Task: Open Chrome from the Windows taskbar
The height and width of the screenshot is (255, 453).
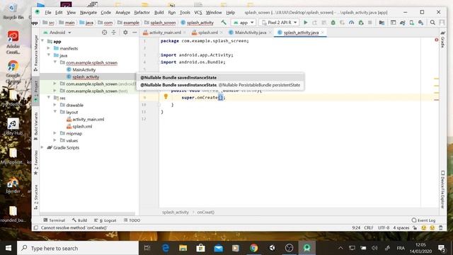Action: pyautogui.click(x=254, y=248)
